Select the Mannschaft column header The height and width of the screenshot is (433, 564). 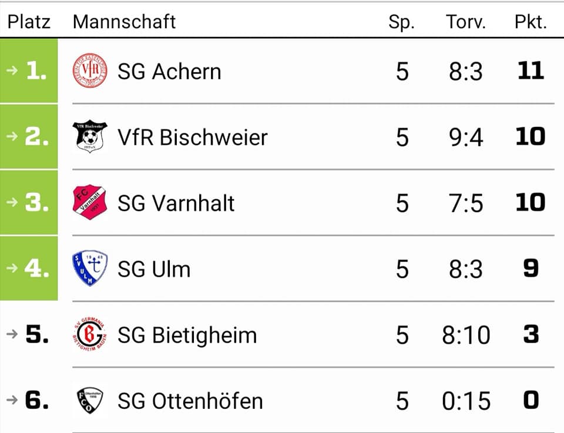coord(124,22)
